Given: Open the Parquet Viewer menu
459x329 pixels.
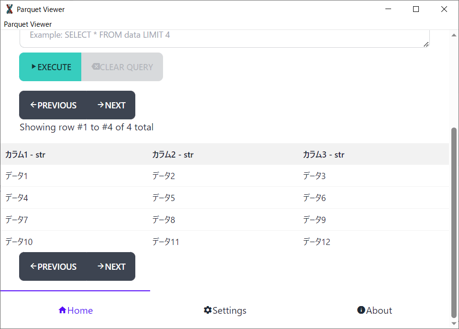Looking at the screenshot, I should click(28, 24).
